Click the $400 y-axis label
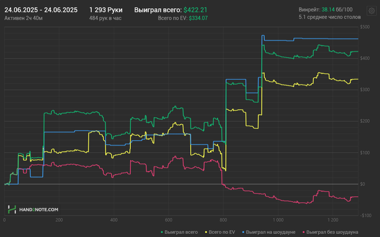This screenshot has height=237, width=380. (x=365, y=58)
